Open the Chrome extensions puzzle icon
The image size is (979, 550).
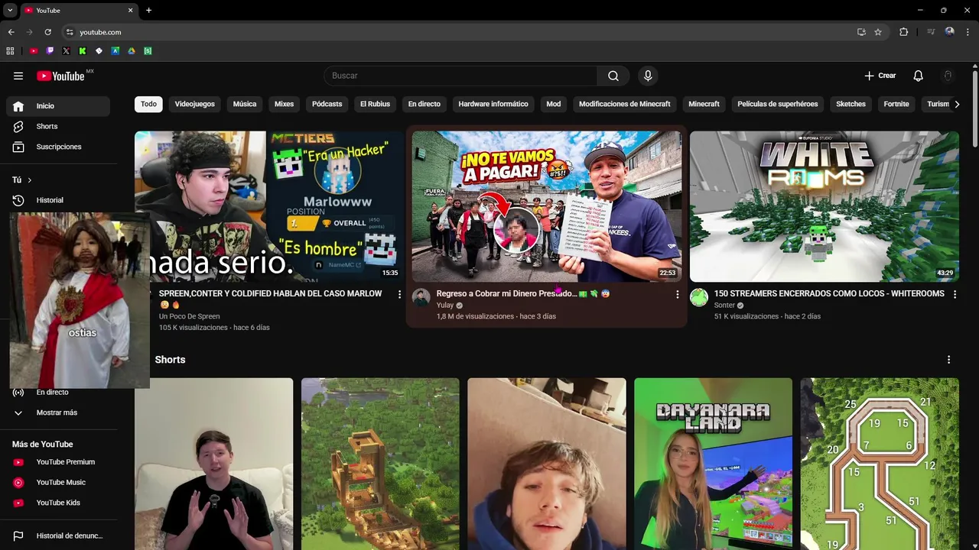click(903, 32)
